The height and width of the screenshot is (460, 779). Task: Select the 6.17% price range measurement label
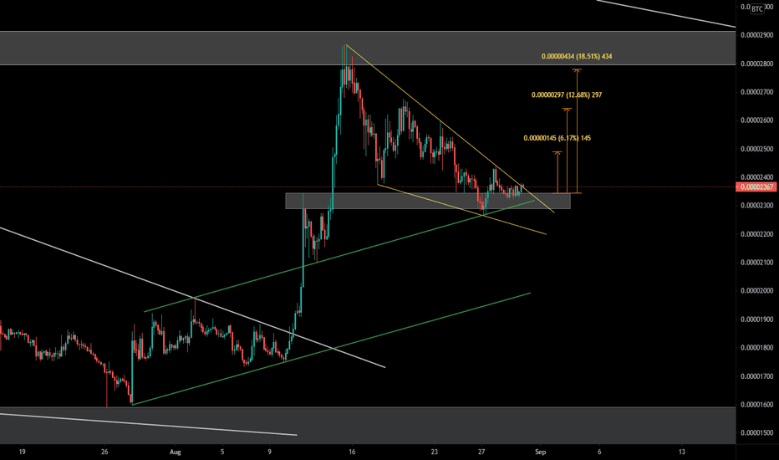558,138
